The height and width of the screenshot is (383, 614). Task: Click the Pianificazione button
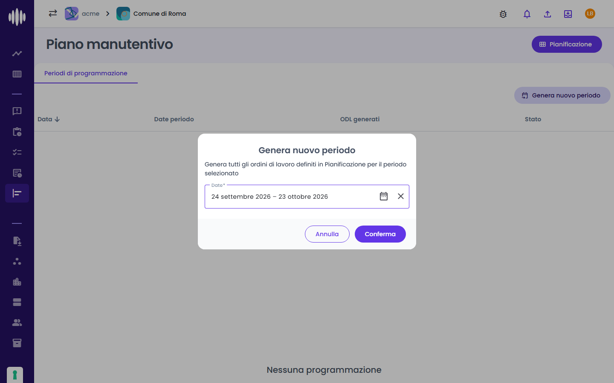(567, 44)
